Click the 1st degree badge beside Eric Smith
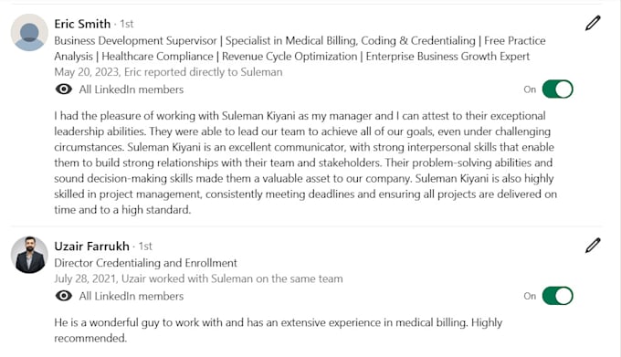The image size is (621, 357). (x=127, y=24)
